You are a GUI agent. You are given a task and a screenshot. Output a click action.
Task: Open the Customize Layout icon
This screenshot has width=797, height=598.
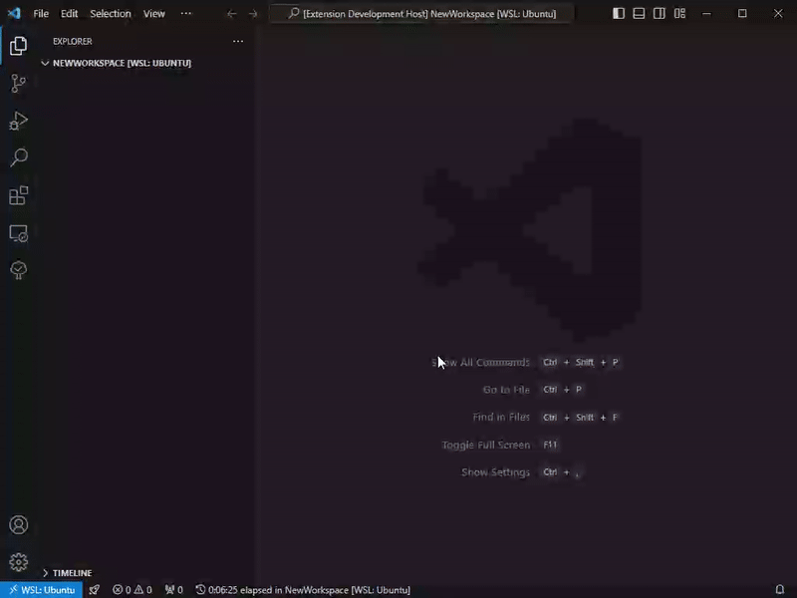680,14
